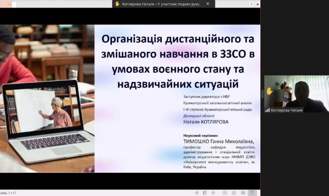Click the raised hand on participant video
The height and width of the screenshot is (196, 329).
(x=269, y=91)
